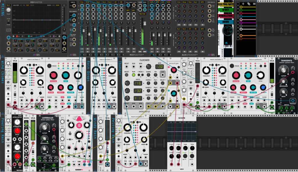Uncheck the blue wire colour checkbox

pos(238,17)
